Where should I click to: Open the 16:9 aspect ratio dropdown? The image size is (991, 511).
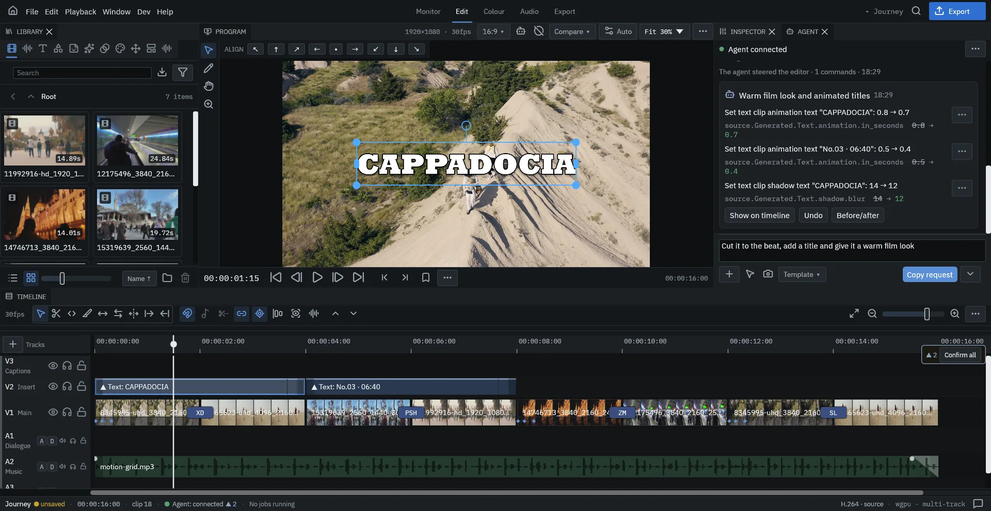click(x=493, y=31)
